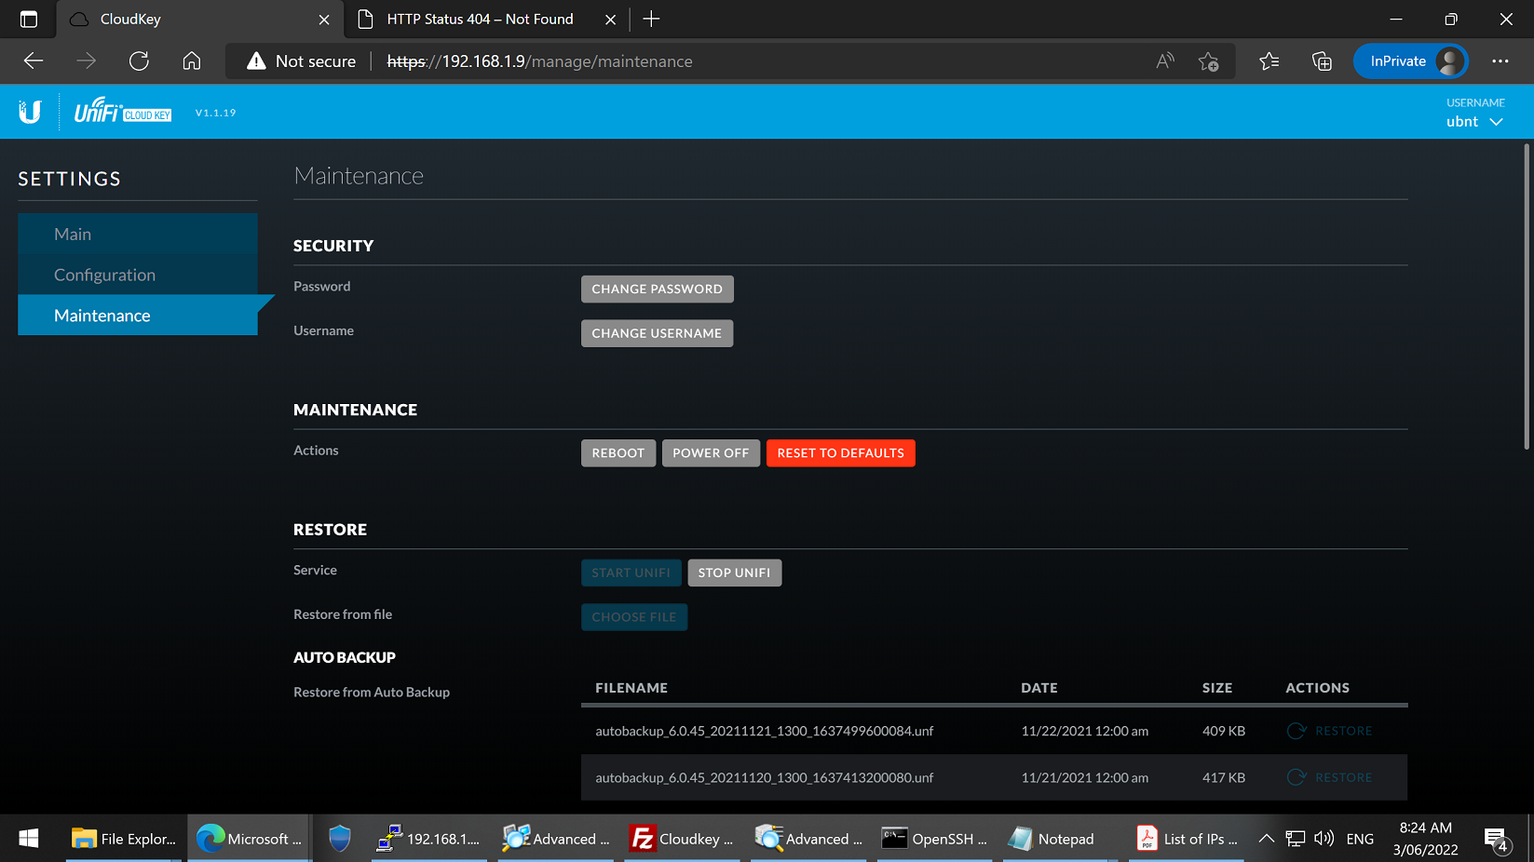Open the Edge tab actions menu

pyautogui.click(x=29, y=19)
